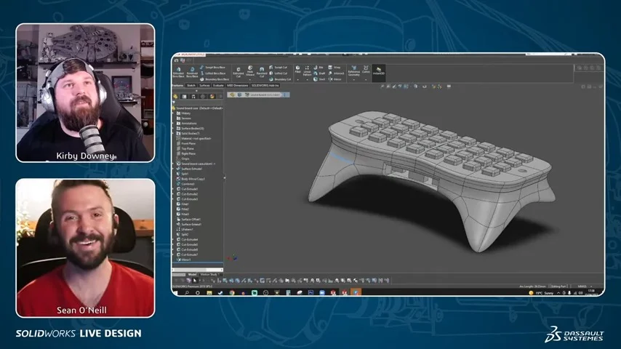The width and height of the screenshot is (621, 349).
Task: Open the Hole Wizard tool
Action: click(x=250, y=71)
